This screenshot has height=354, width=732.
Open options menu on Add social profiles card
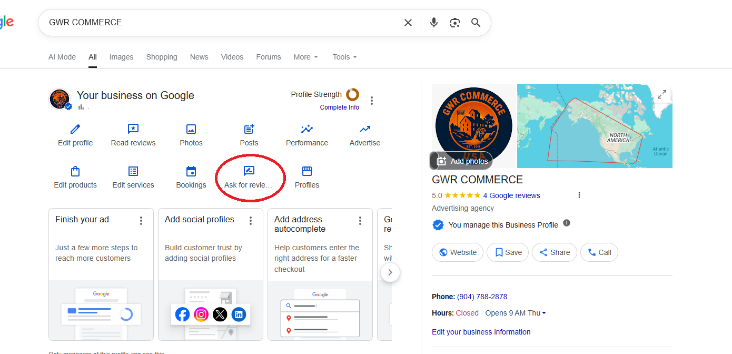(251, 221)
